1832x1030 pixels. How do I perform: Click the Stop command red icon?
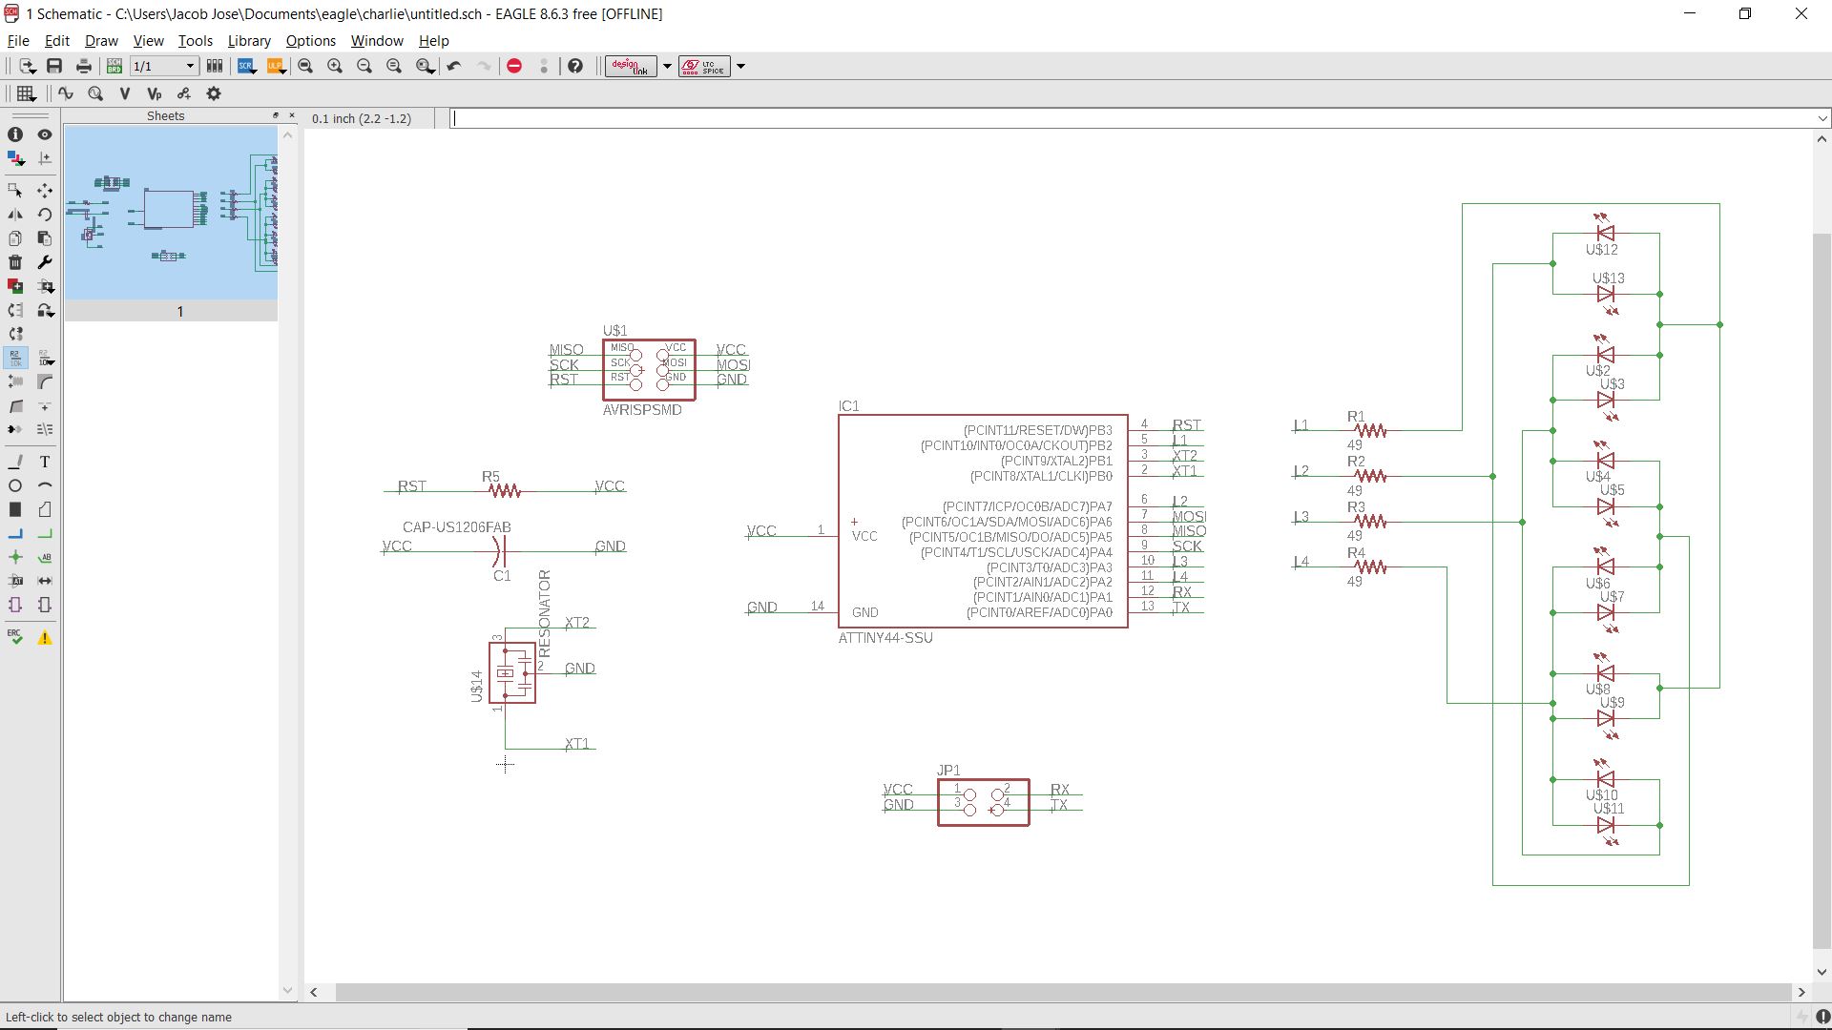pos(514,66)
